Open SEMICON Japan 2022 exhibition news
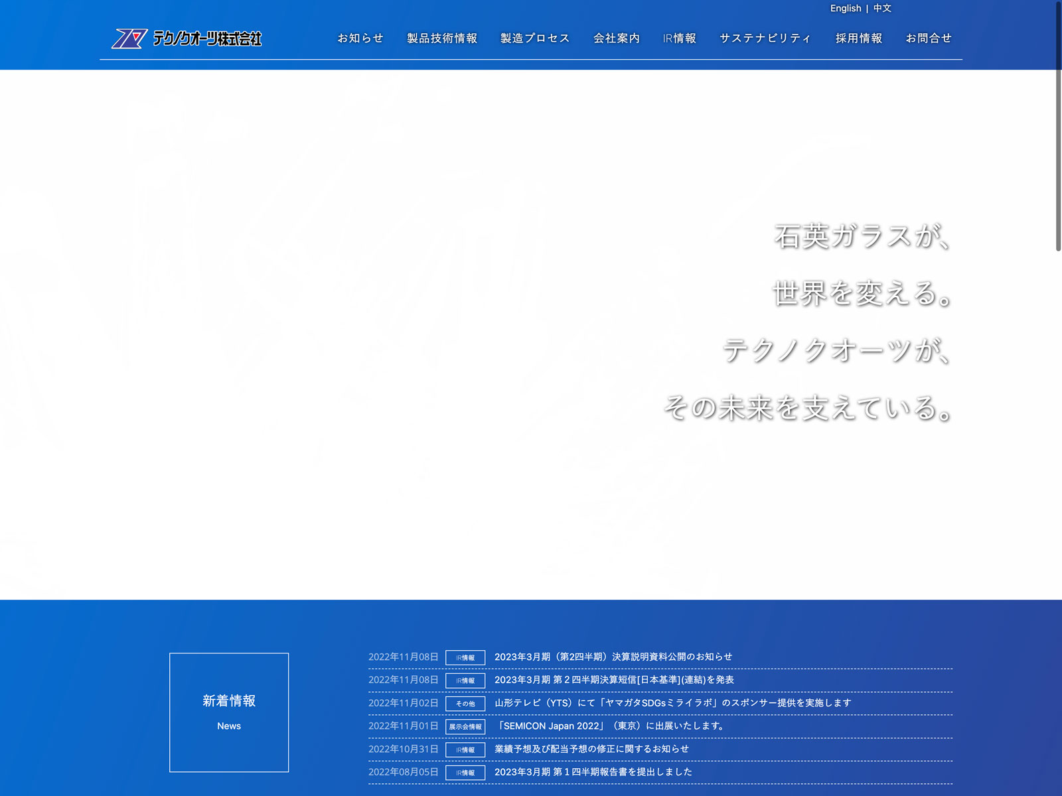The width and height of the screenshot is (1062, 796). 611,726
